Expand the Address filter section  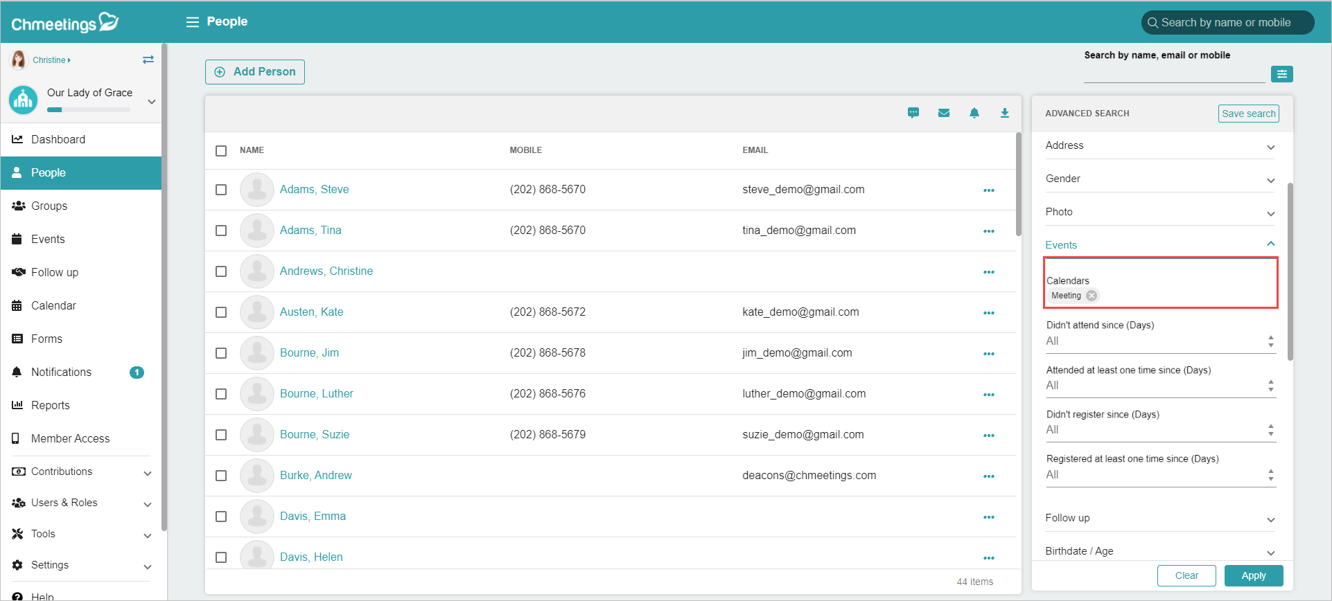(x=1160, y=146)
